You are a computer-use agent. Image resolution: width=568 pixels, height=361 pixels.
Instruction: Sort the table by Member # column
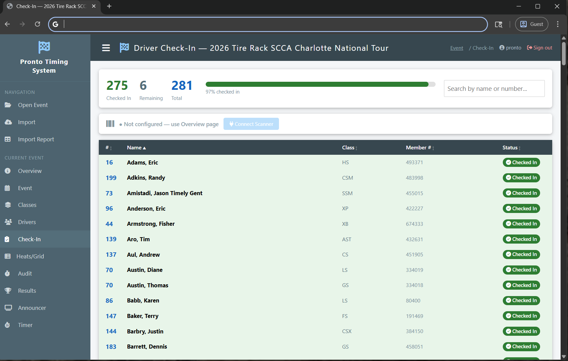point(419,148)
